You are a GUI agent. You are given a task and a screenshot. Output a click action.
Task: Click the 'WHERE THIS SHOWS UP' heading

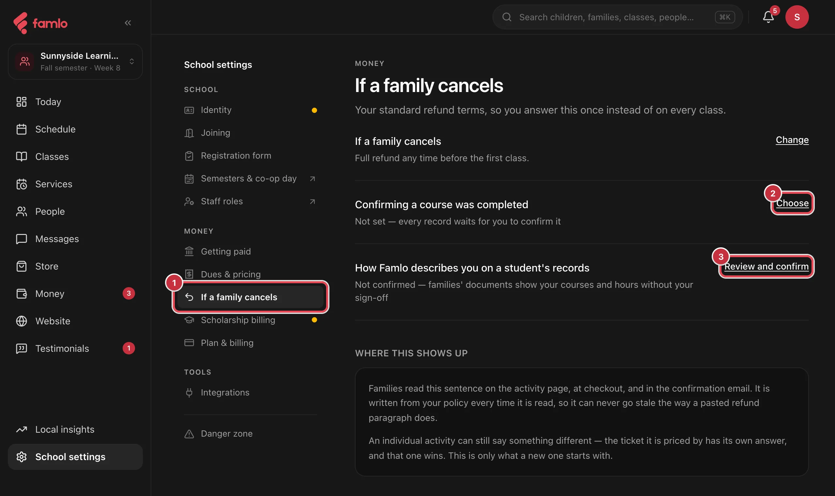[x=411, y=353]
